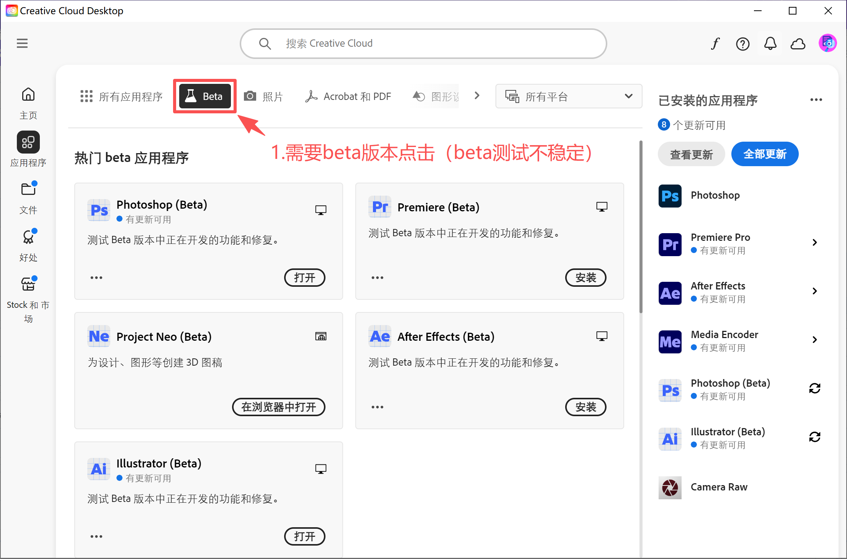
Task: Open the Benefits (好处) sidebar icon
Action: click(28, 237)
